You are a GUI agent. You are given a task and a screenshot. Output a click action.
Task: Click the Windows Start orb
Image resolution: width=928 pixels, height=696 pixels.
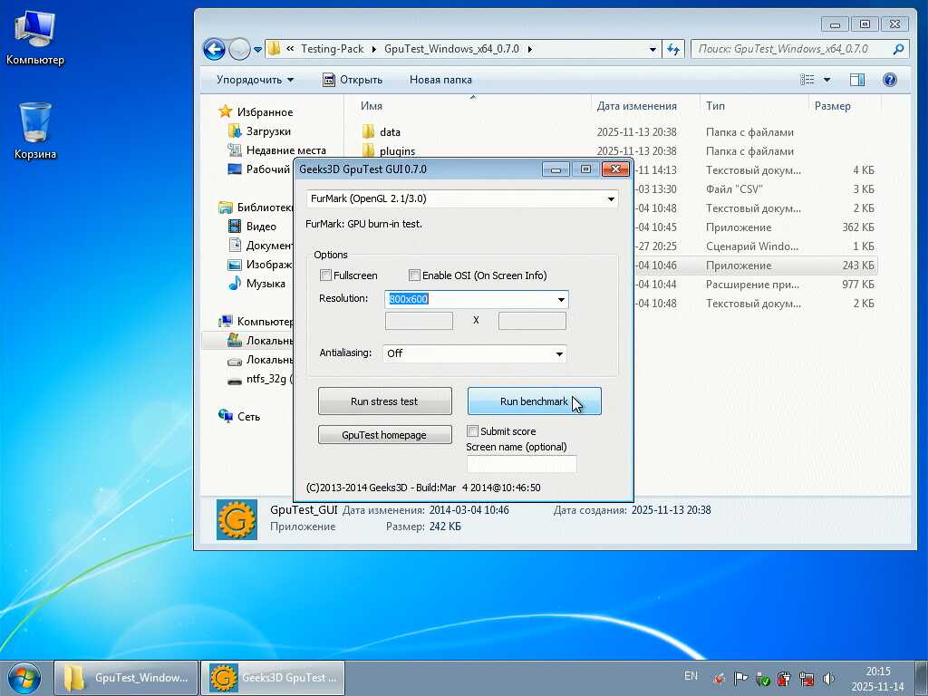click(24, 677)
